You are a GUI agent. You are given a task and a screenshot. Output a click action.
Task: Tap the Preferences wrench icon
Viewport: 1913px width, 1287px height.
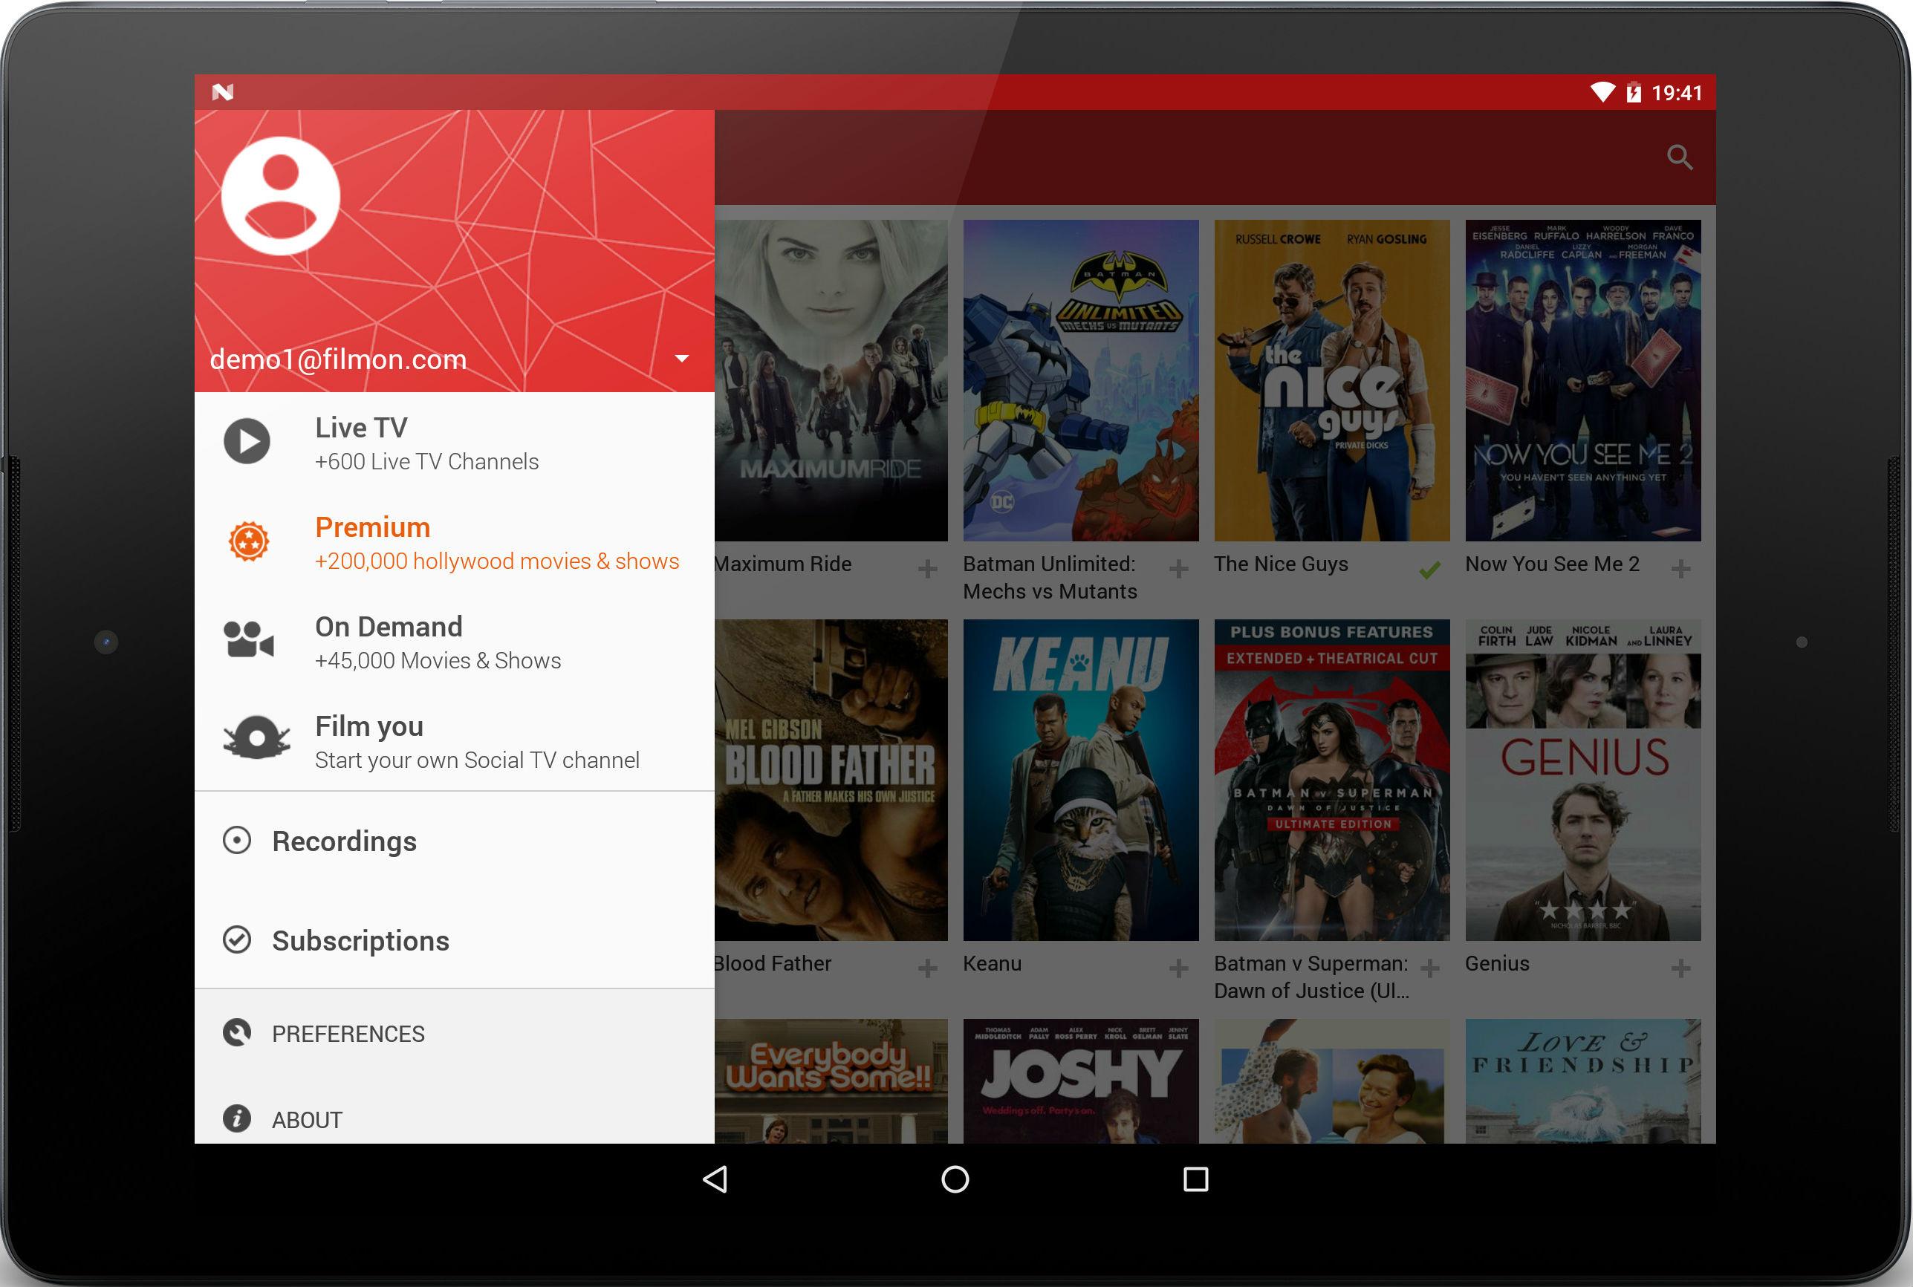(237, 1032)
